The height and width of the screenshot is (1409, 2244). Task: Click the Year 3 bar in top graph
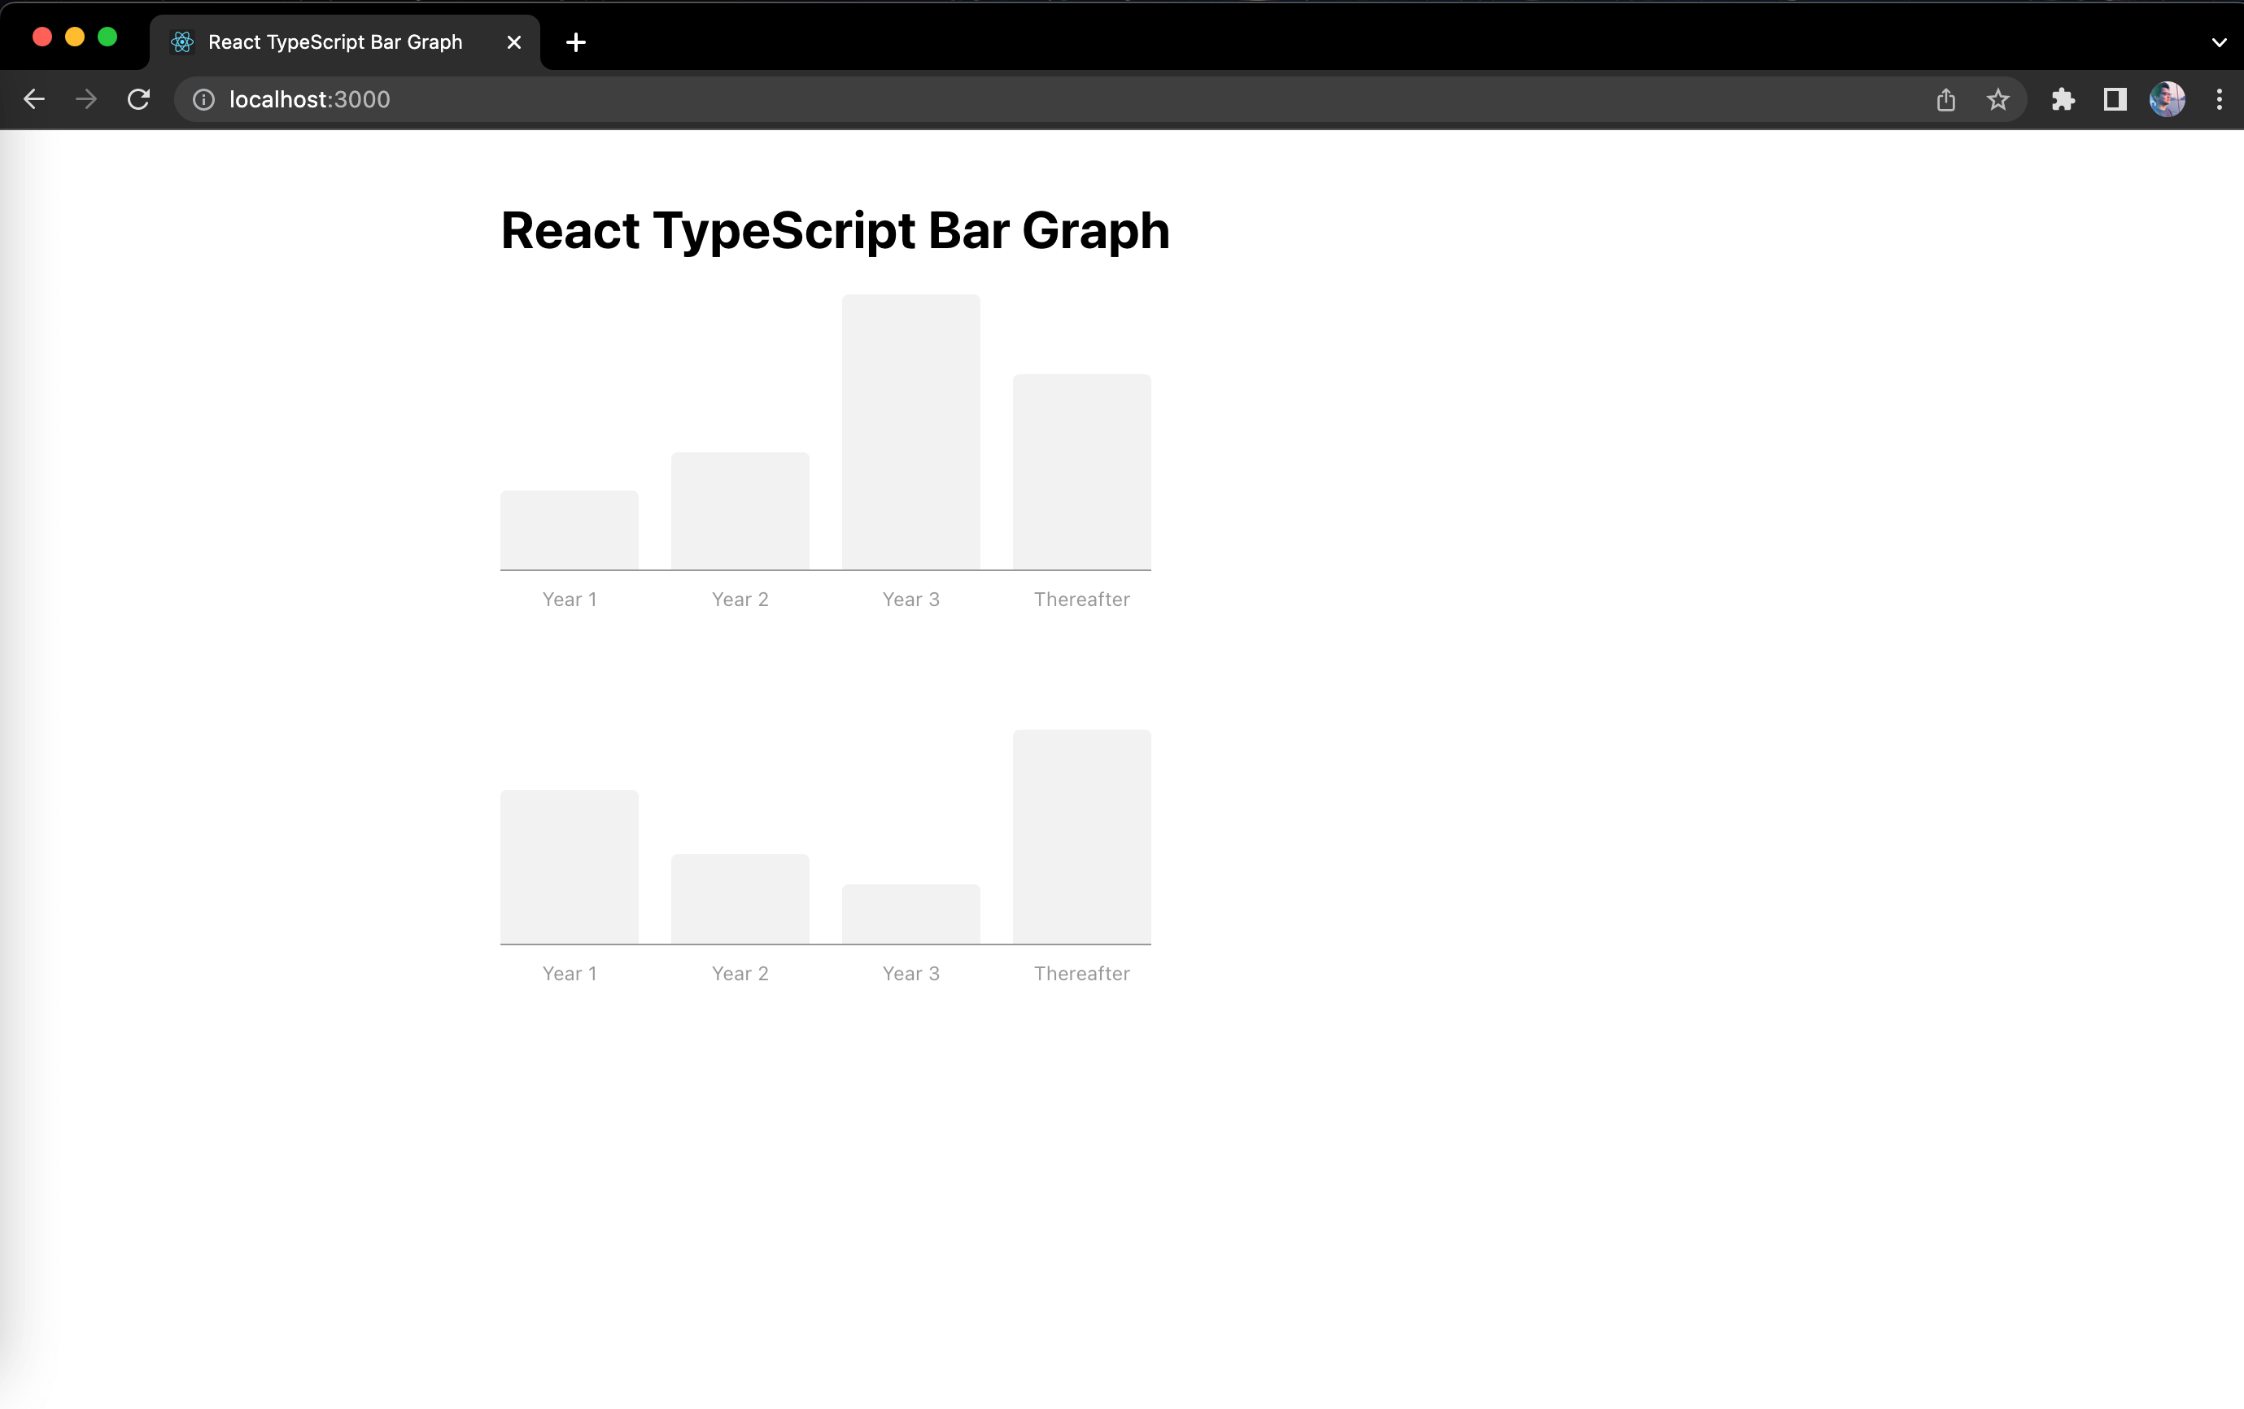(910, 430)
